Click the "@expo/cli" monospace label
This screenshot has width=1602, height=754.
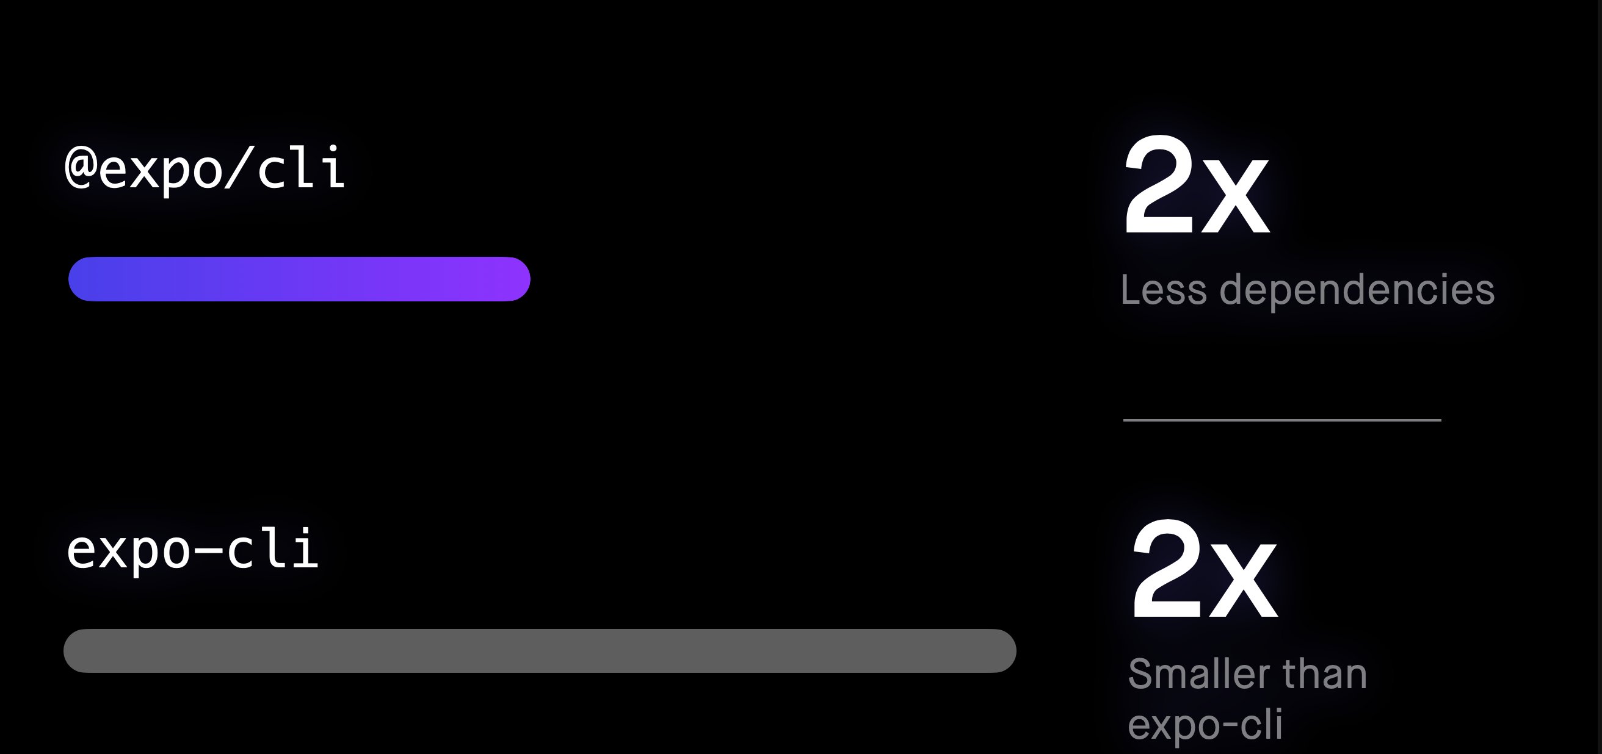point(205,169)
